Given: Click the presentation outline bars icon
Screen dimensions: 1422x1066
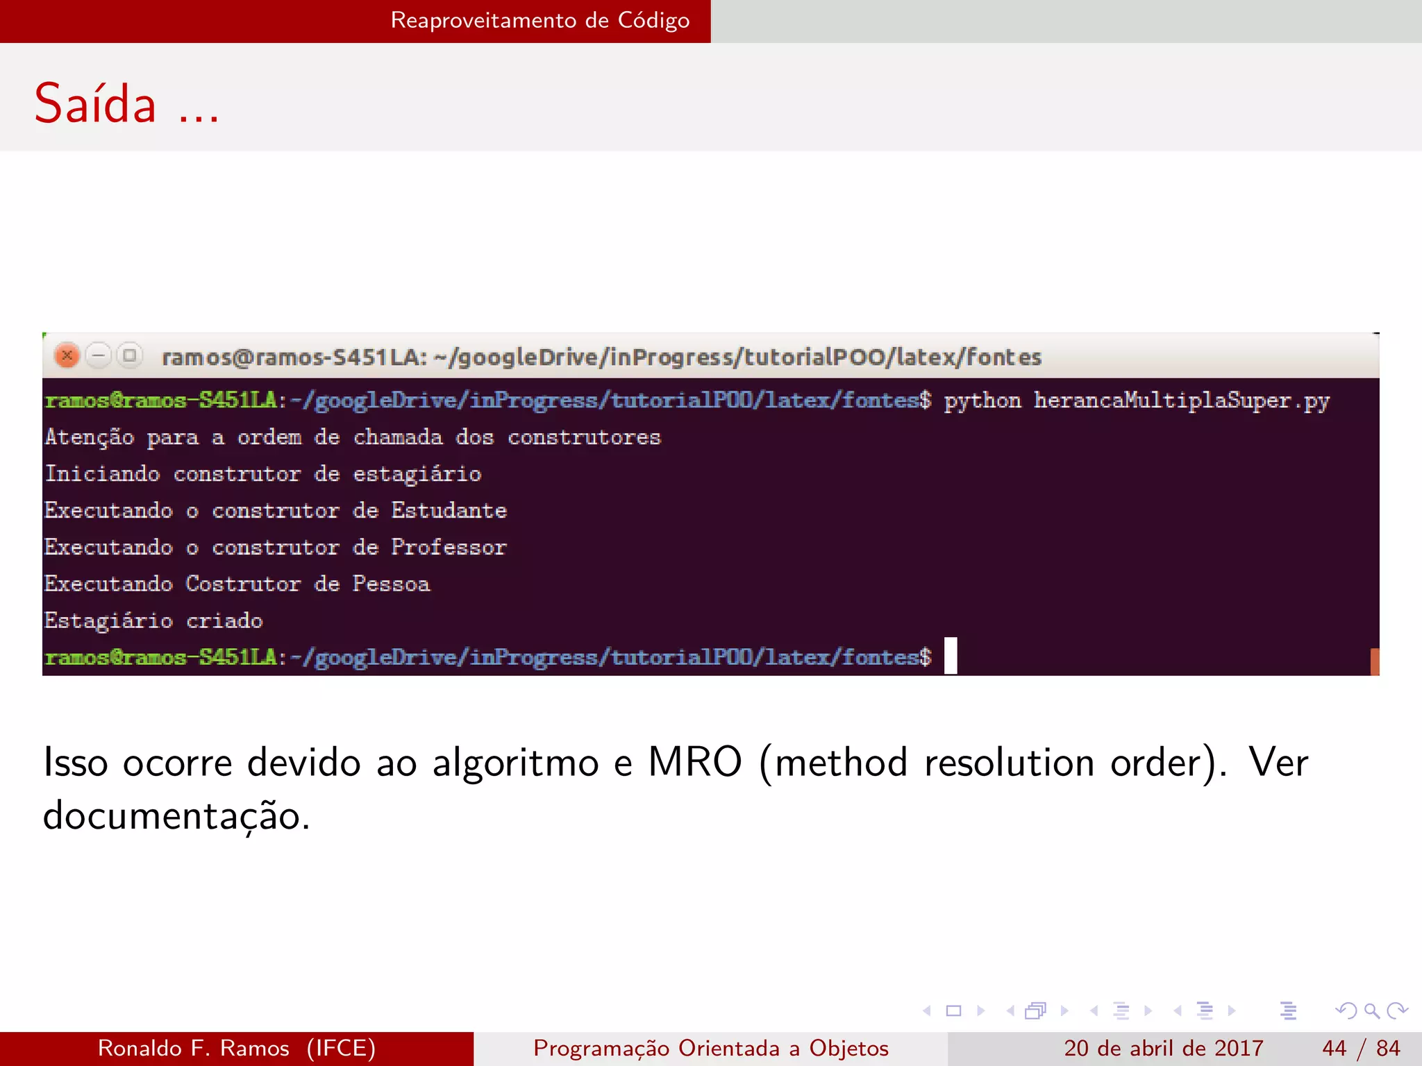Looking at the screenshot, I should (1289, 1010).
